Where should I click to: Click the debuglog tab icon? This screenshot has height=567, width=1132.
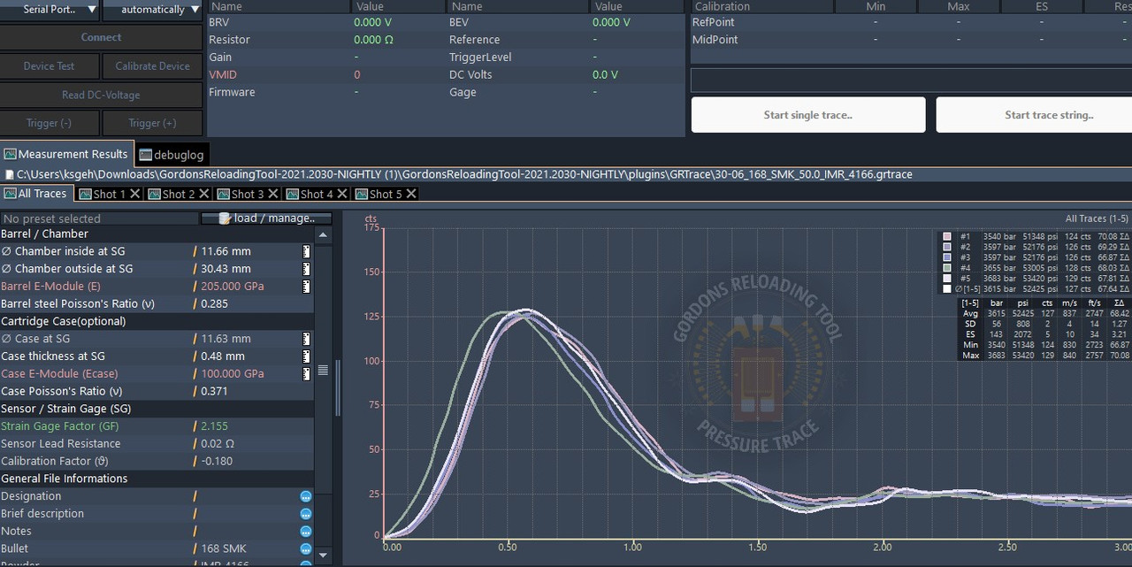pos(146,155)
